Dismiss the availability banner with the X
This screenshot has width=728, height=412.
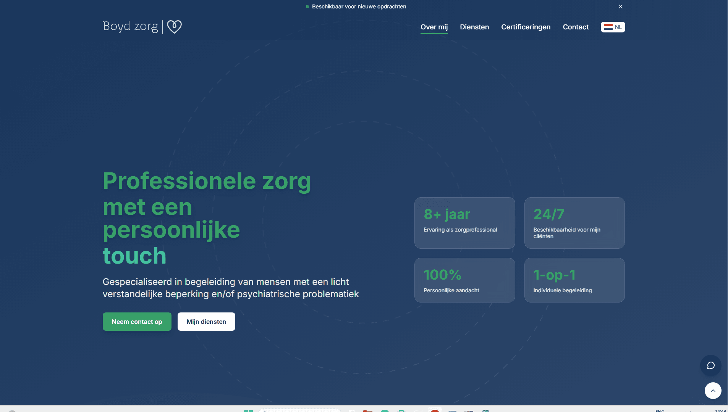click(x=620, y=6)
